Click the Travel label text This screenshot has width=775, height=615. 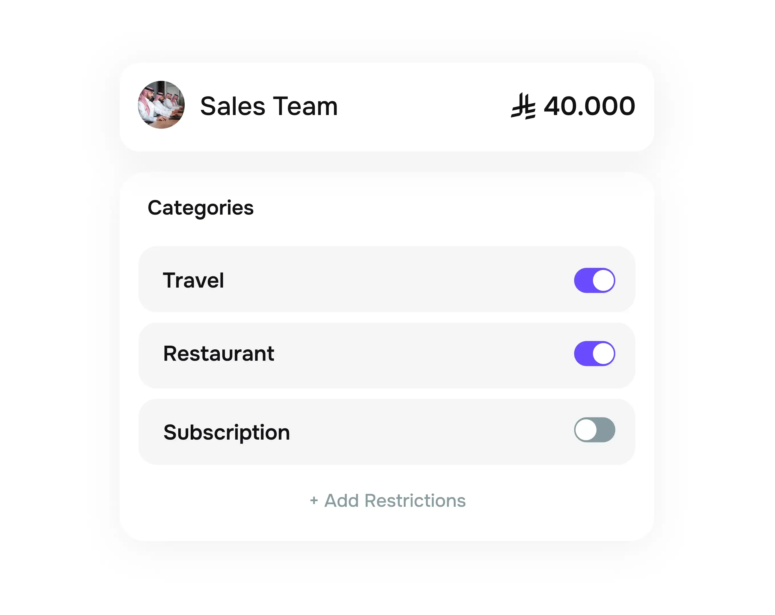pos(194,280)
